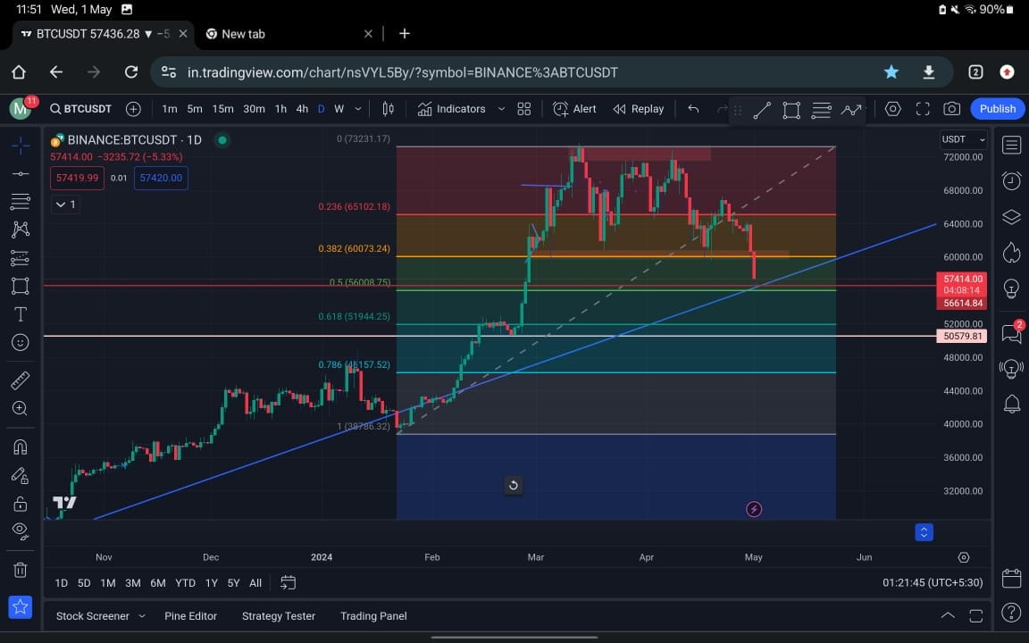
Task: Select the Text drawing tool
Action: (20, 313)
